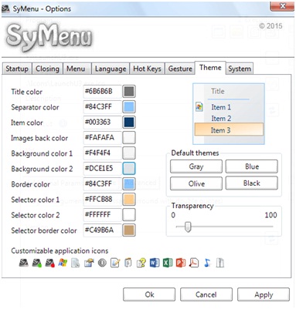Click the Item 1 icon in theme preview
Viewport: 296px width, 309px height.
(x=199, y=107)
